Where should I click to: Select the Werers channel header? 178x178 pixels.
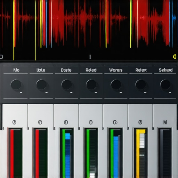(116, 70)
